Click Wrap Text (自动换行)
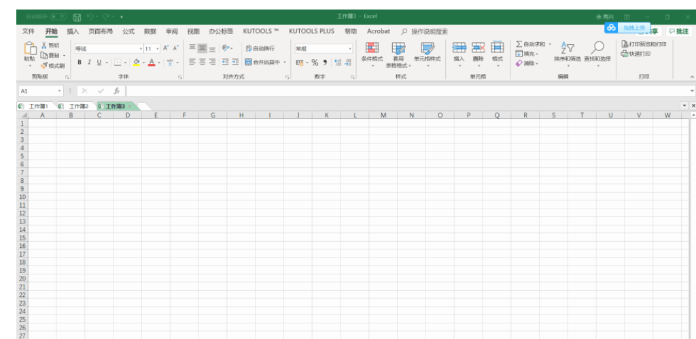This screenshot has height=339, width=696. click(260, 48)
